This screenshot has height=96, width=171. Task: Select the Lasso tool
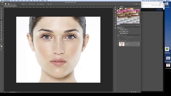[1, 11]
